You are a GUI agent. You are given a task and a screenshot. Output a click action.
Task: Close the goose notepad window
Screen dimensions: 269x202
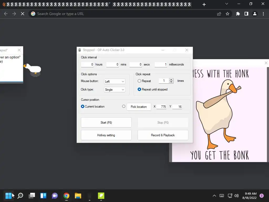19,50
